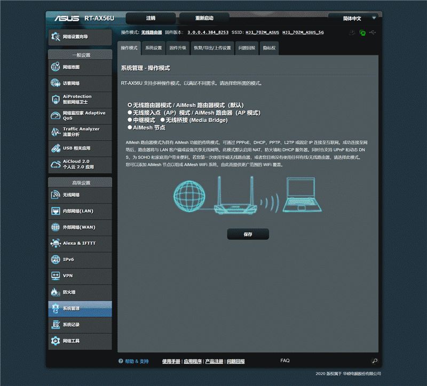Open the 网络地图 network map icon
The width and height of the screenshot is (427, 386).
click(56, 67)
